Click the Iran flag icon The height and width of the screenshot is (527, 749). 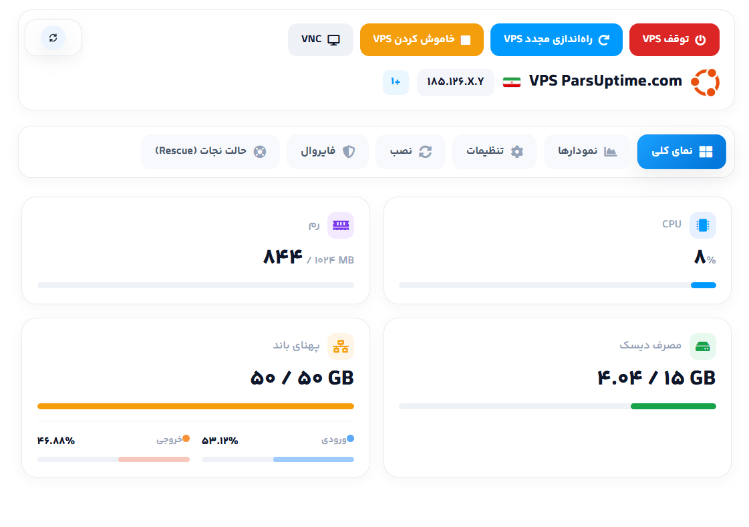click(x=512, y=82)
